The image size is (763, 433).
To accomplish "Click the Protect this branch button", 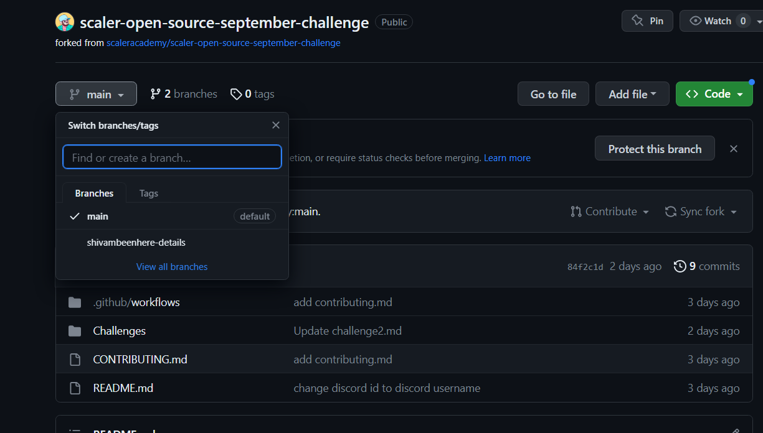I will (655, 148).
